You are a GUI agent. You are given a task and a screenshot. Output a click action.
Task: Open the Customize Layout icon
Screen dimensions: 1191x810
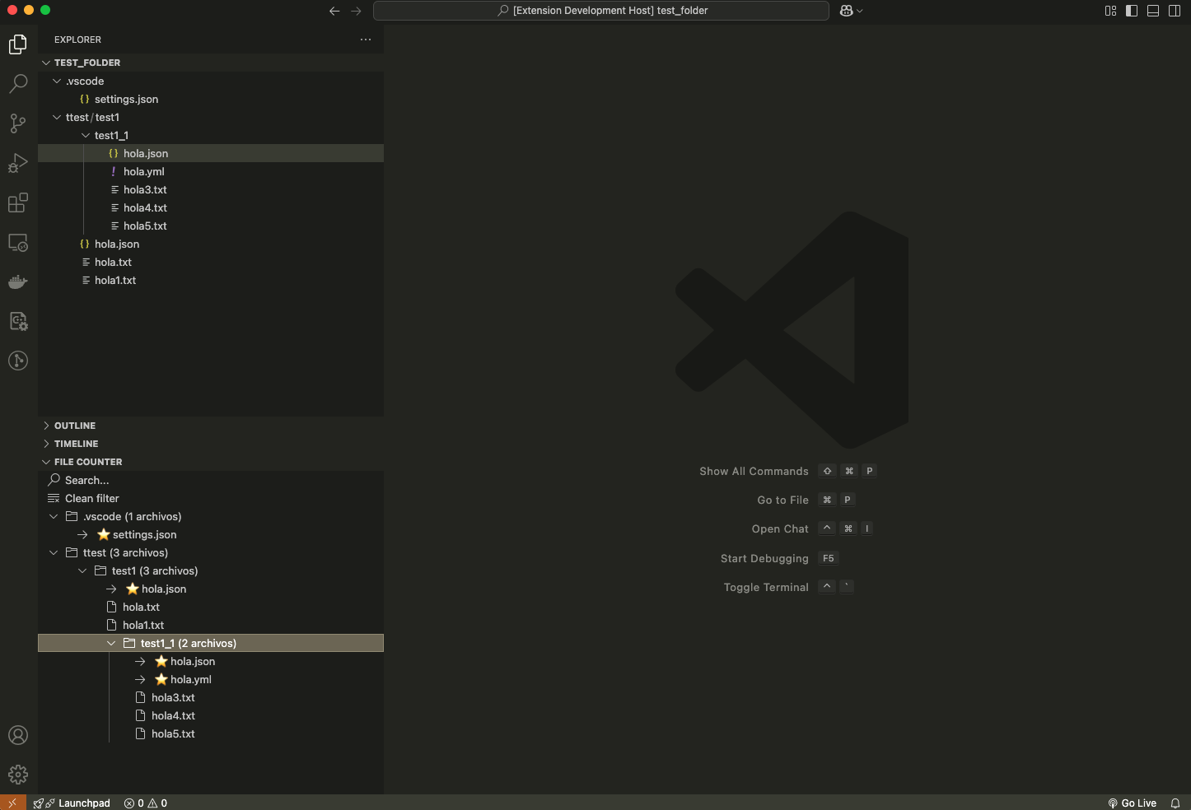1110,11
